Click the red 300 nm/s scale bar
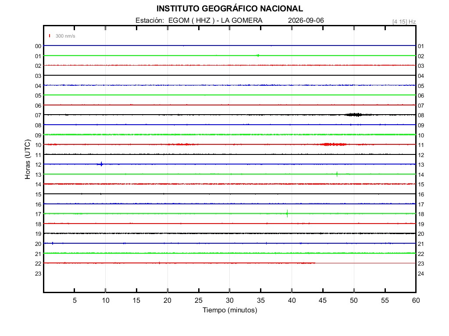 click(50, 36)
